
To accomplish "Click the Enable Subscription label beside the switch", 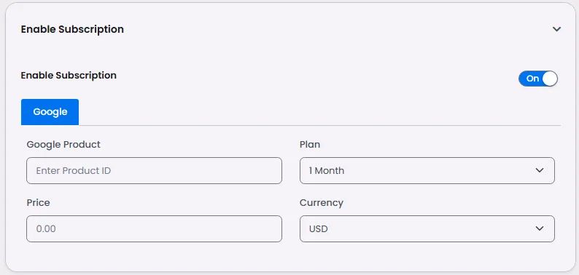I will [x=69, y=75].
